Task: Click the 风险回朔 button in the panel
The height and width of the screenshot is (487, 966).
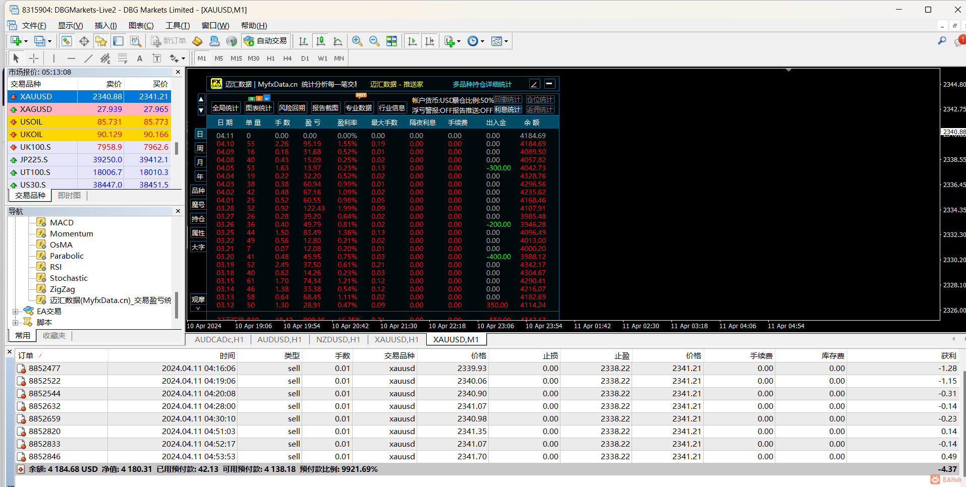Action: click(x=292, y=108)
